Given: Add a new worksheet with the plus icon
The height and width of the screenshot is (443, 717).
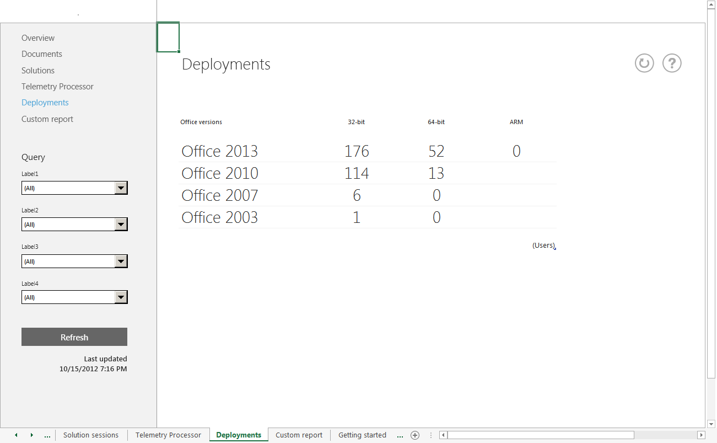Looking at the screenshot, I should click(x=415, y=435).
